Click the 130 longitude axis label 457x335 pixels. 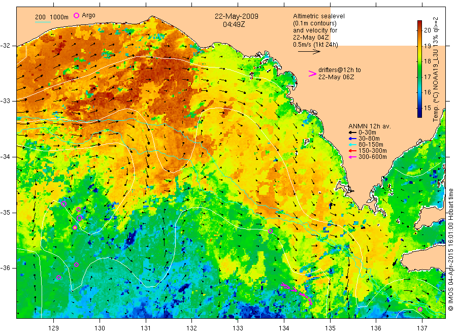click(100, 328)
